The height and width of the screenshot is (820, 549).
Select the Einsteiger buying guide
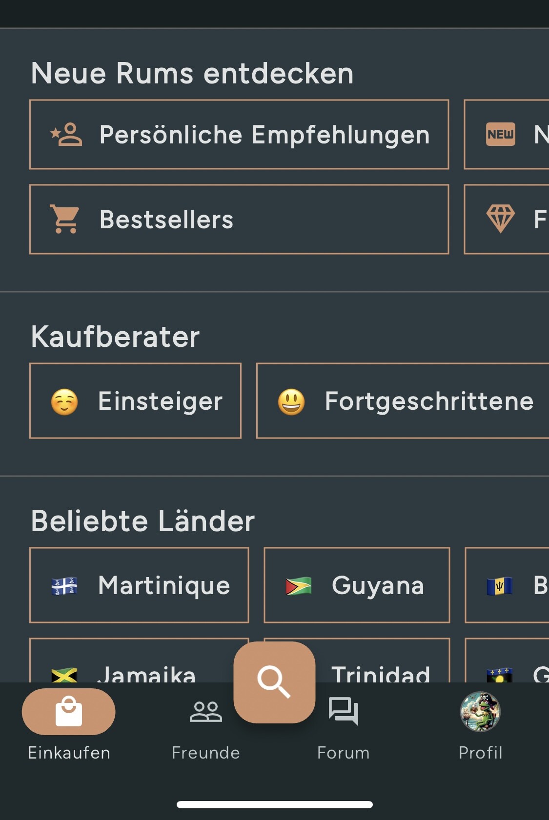pos(136,401)
